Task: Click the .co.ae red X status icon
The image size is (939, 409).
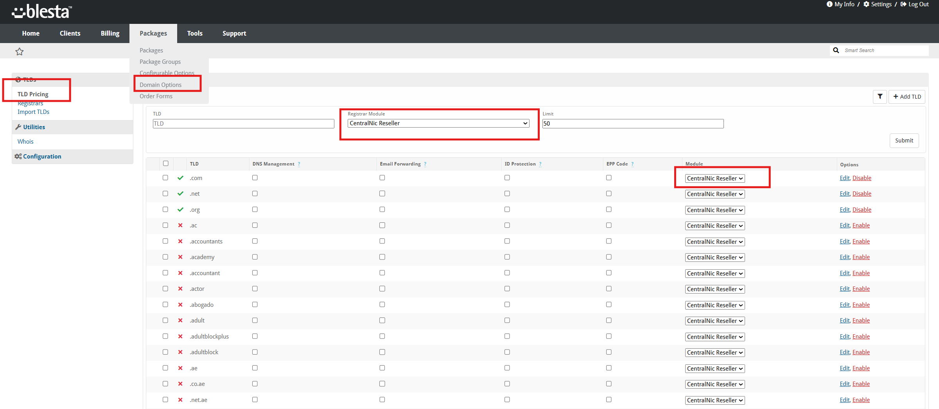Action: [180, 384]
